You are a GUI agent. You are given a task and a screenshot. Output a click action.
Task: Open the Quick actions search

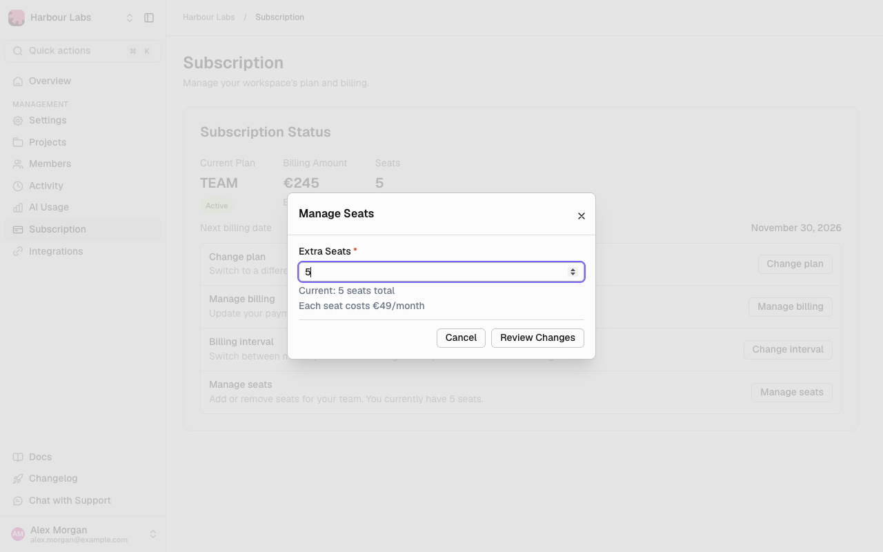pos(83,51)
